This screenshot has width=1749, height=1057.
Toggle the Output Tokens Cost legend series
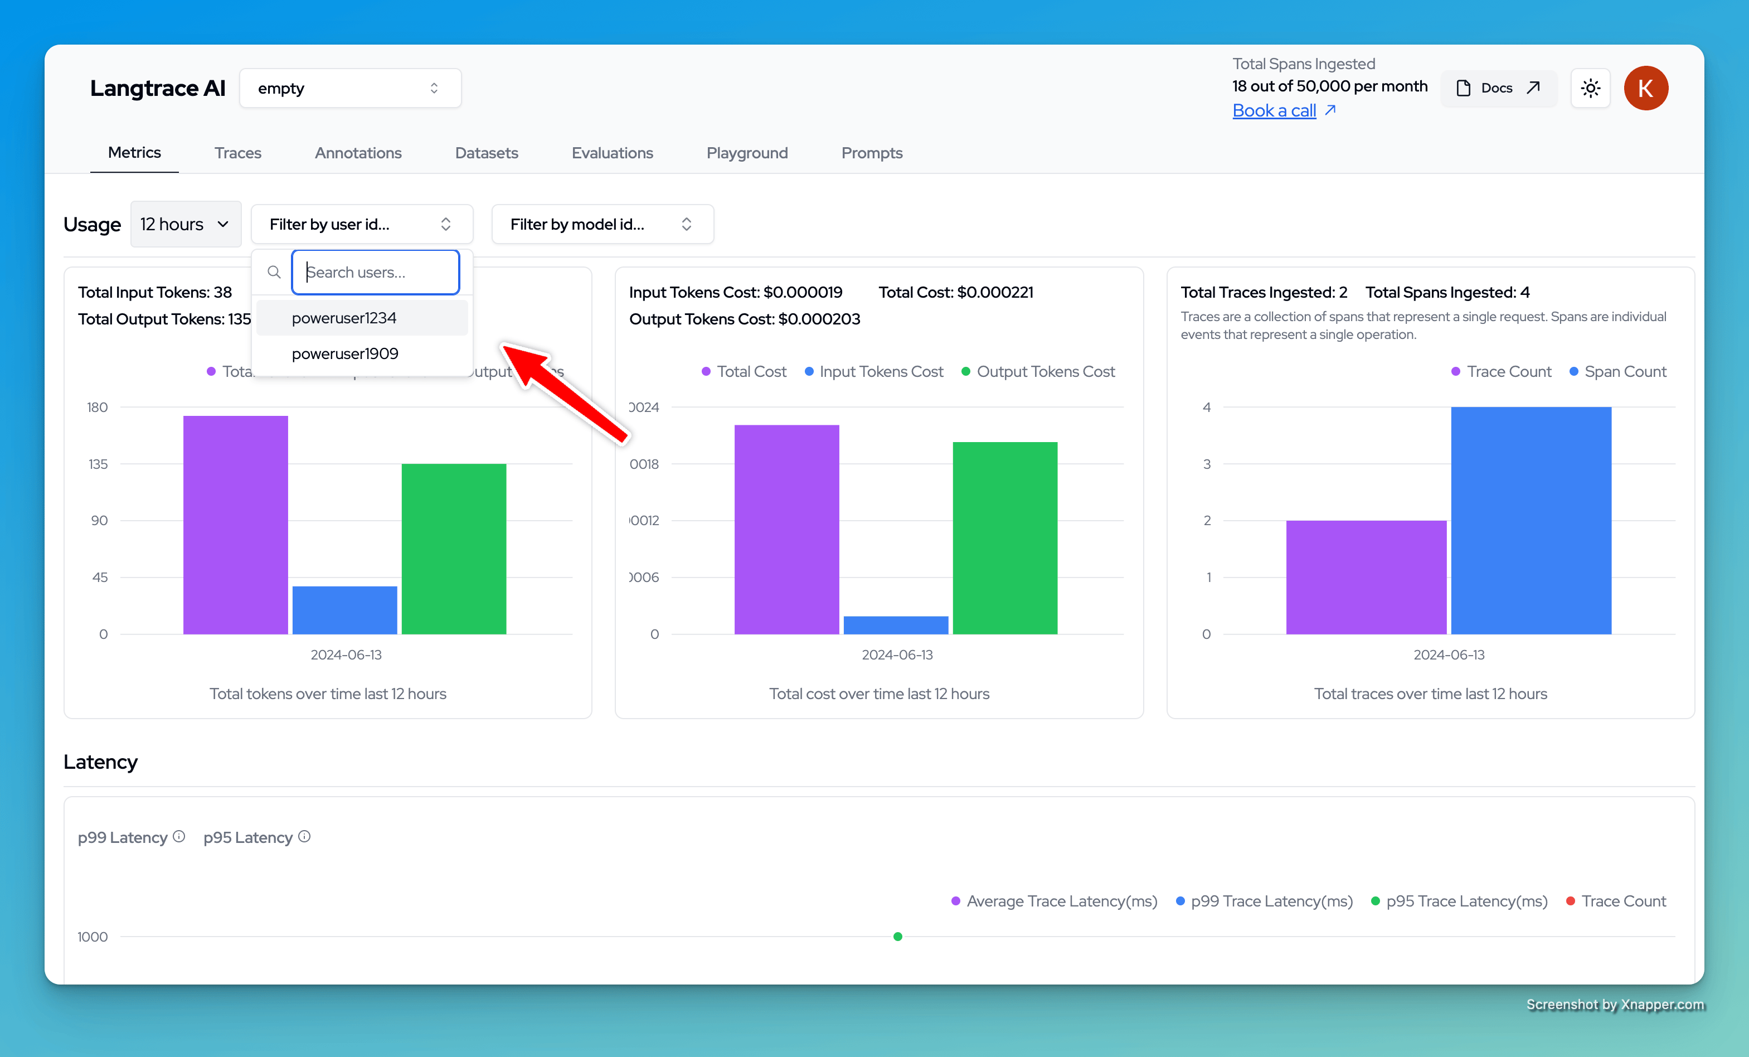[x=1038, y=371]
